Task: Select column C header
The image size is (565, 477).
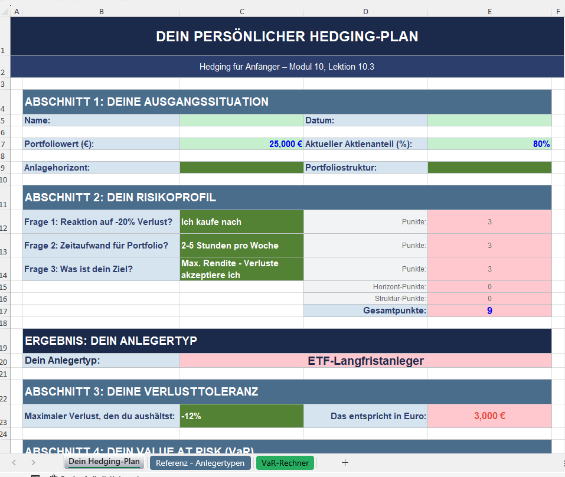Action: tap(242, 12)
